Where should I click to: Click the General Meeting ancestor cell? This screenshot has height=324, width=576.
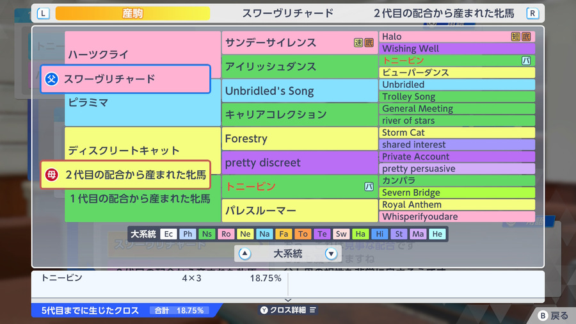tap(457, 109)
